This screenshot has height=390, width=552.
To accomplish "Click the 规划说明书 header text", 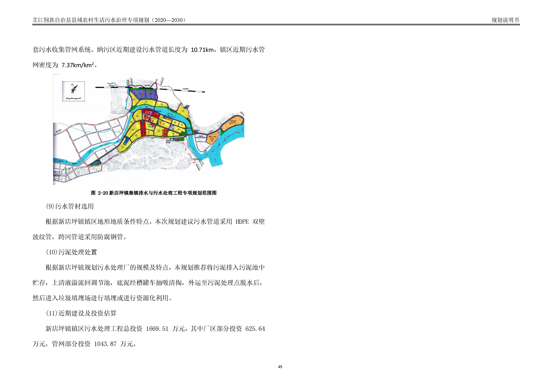I will coord(505,20).
